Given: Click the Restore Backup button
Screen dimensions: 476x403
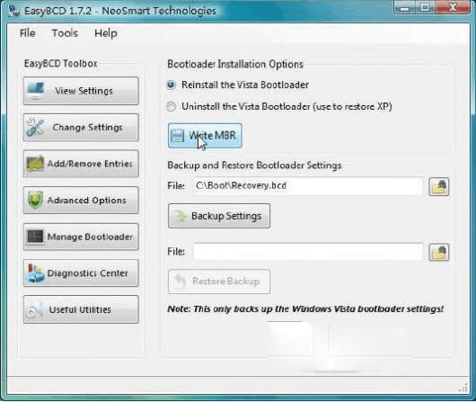Looking at the screenshot, I should point(219,282).
